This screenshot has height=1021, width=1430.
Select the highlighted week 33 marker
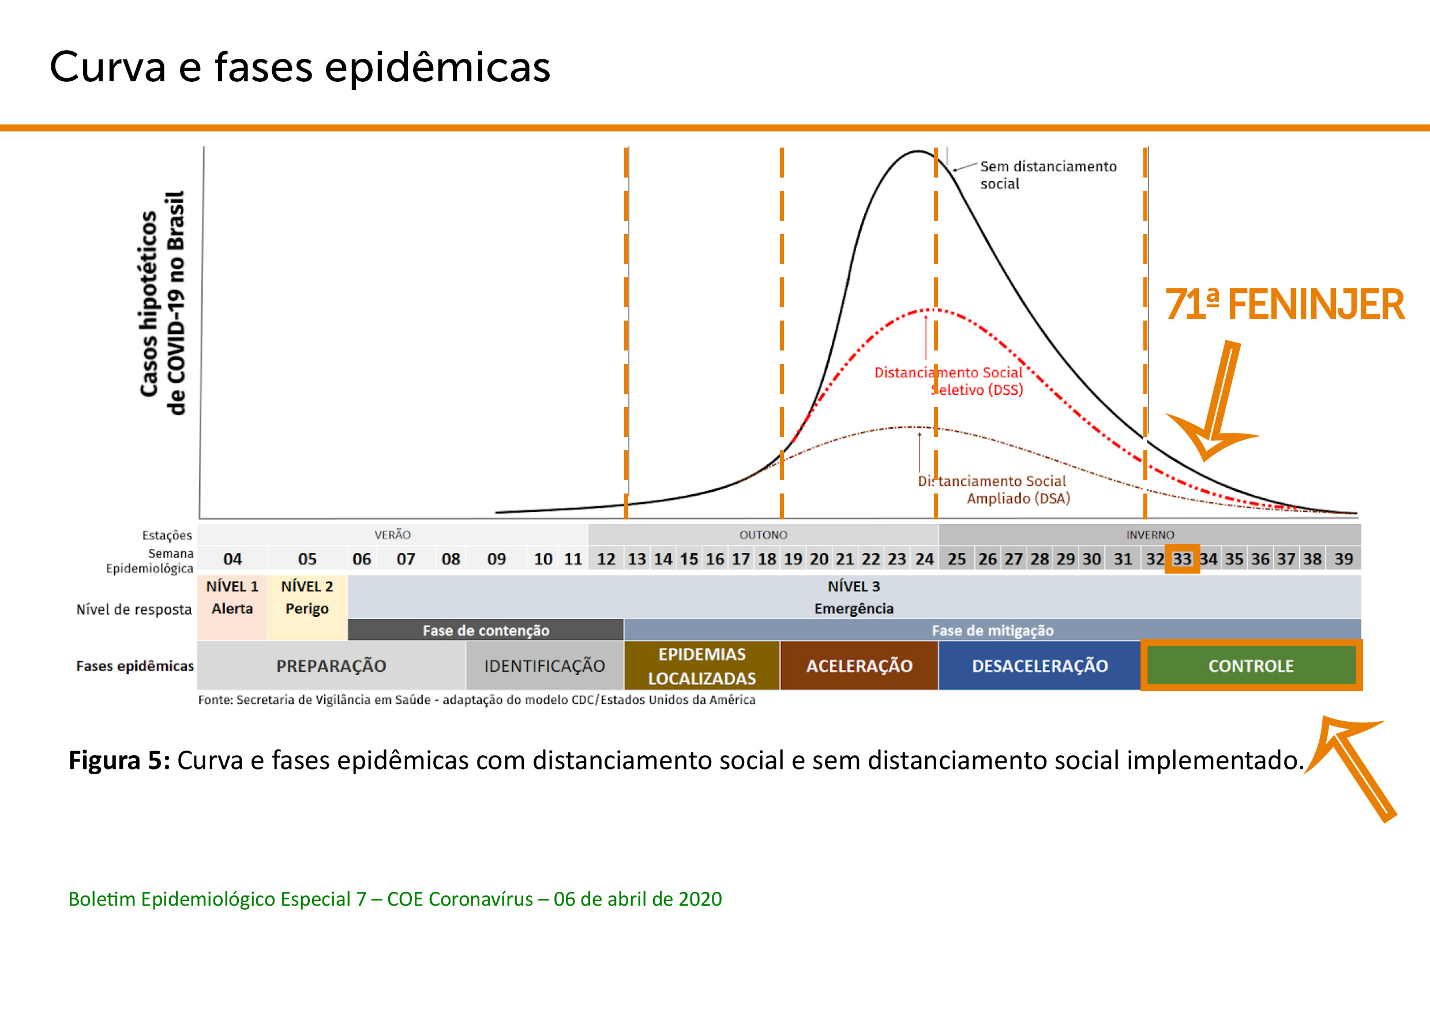(x=1181, y=559)
